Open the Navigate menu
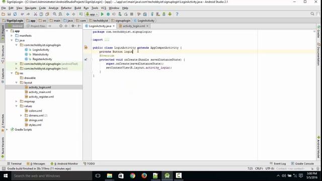This screenshot has width=322, height=181. pos(31,8)
